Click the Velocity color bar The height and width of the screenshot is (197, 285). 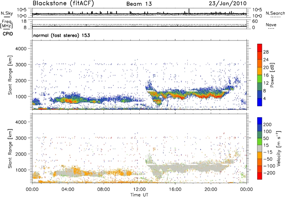tap(260, 148)
